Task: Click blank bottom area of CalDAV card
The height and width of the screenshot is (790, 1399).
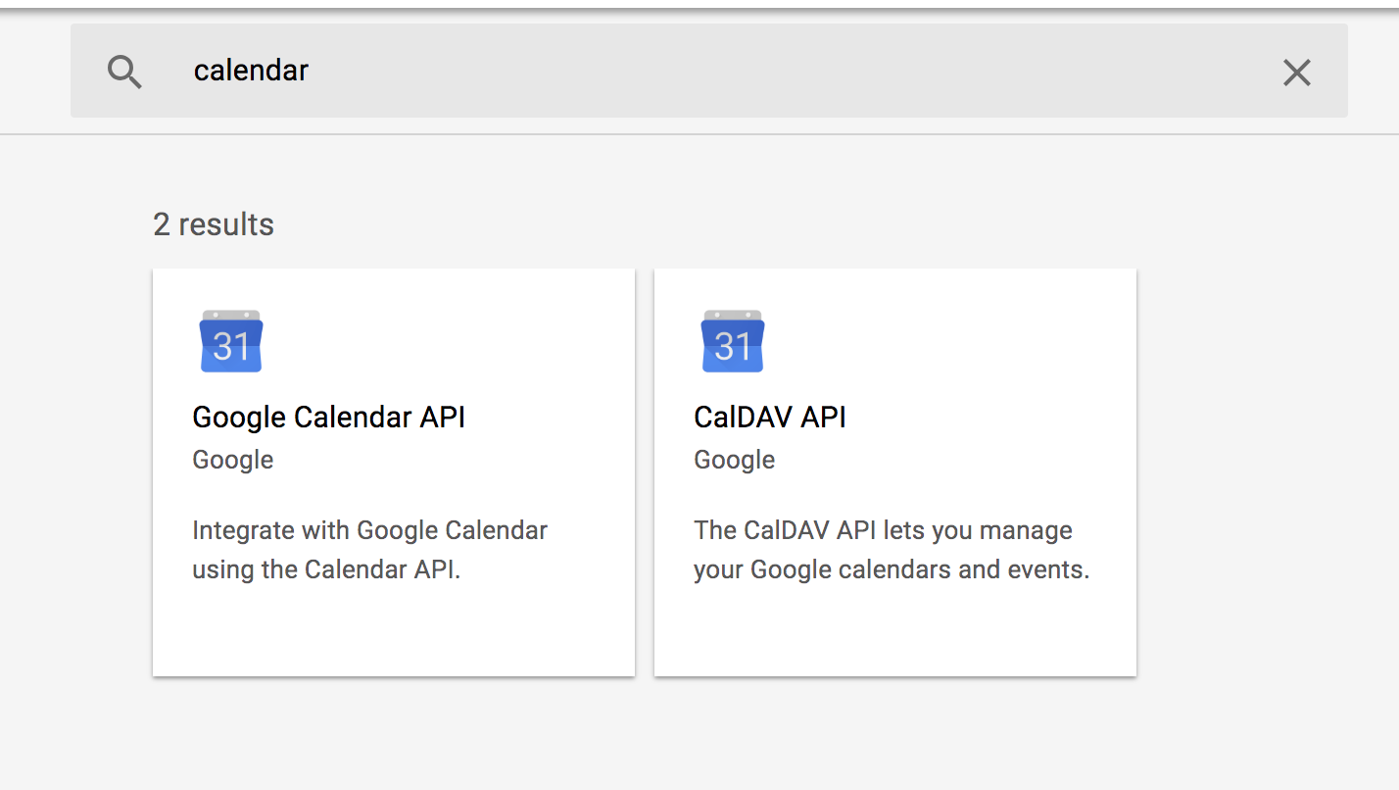Action: point(895,632)
